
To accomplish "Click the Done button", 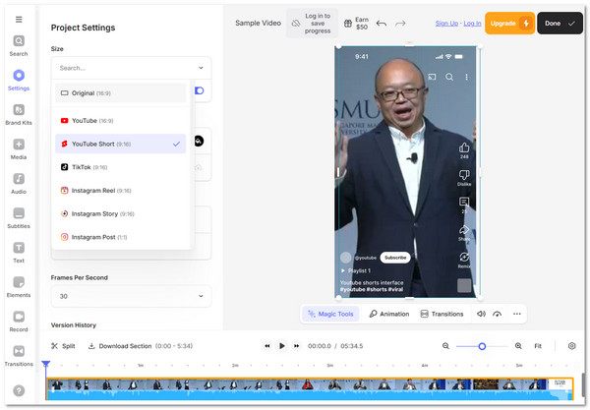I will click(x=560, y=24).
